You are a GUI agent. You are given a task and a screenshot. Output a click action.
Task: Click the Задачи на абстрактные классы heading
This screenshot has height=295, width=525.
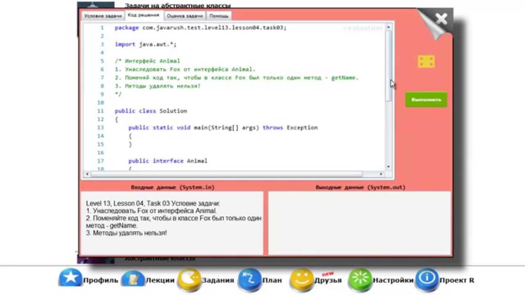click(x=178, y=6)
